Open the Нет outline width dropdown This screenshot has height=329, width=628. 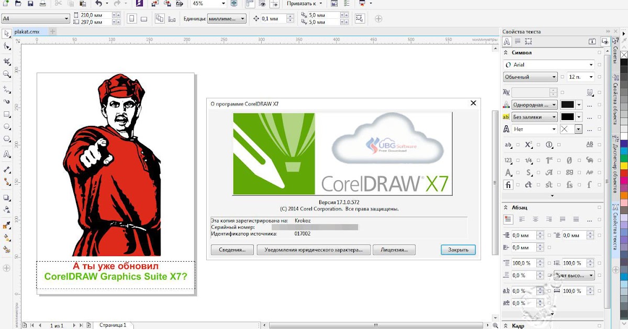point(554,129)
